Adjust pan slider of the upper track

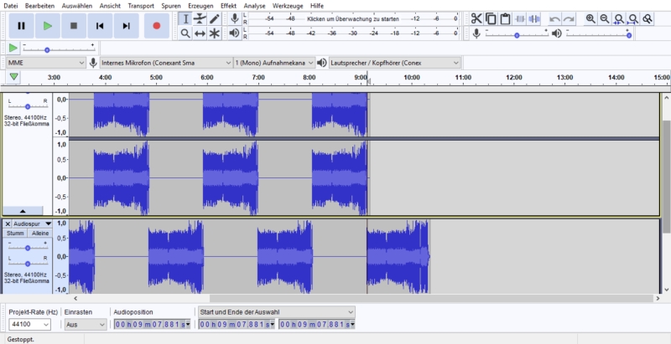[x=28, y=106]
